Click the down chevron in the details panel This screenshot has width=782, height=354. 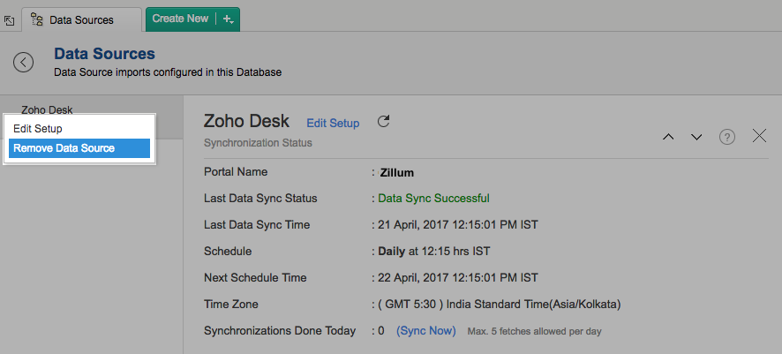696,137
